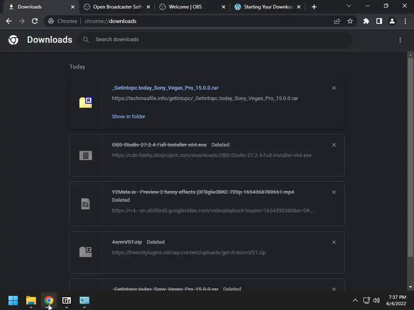Click the googlevideo.com videoplayback URL
Screen dimensions: 414x310
point(213,211)
